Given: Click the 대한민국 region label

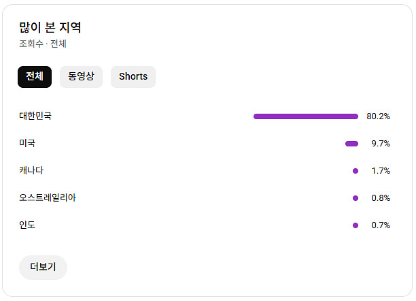Looking at the screenshot, I should tap(35, 116).
